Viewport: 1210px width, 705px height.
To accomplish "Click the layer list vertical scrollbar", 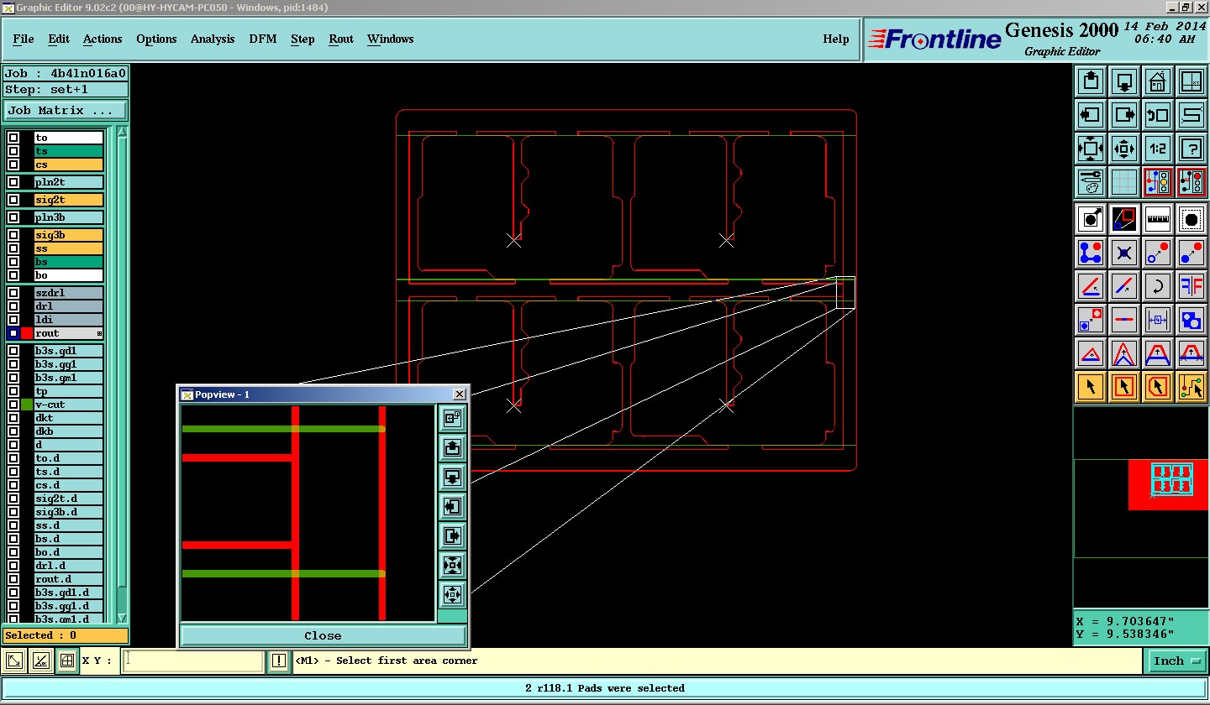I will (x=122, y=373).
